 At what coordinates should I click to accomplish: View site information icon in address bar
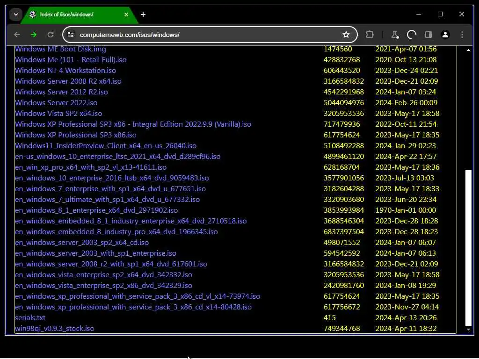coord(71,35)
